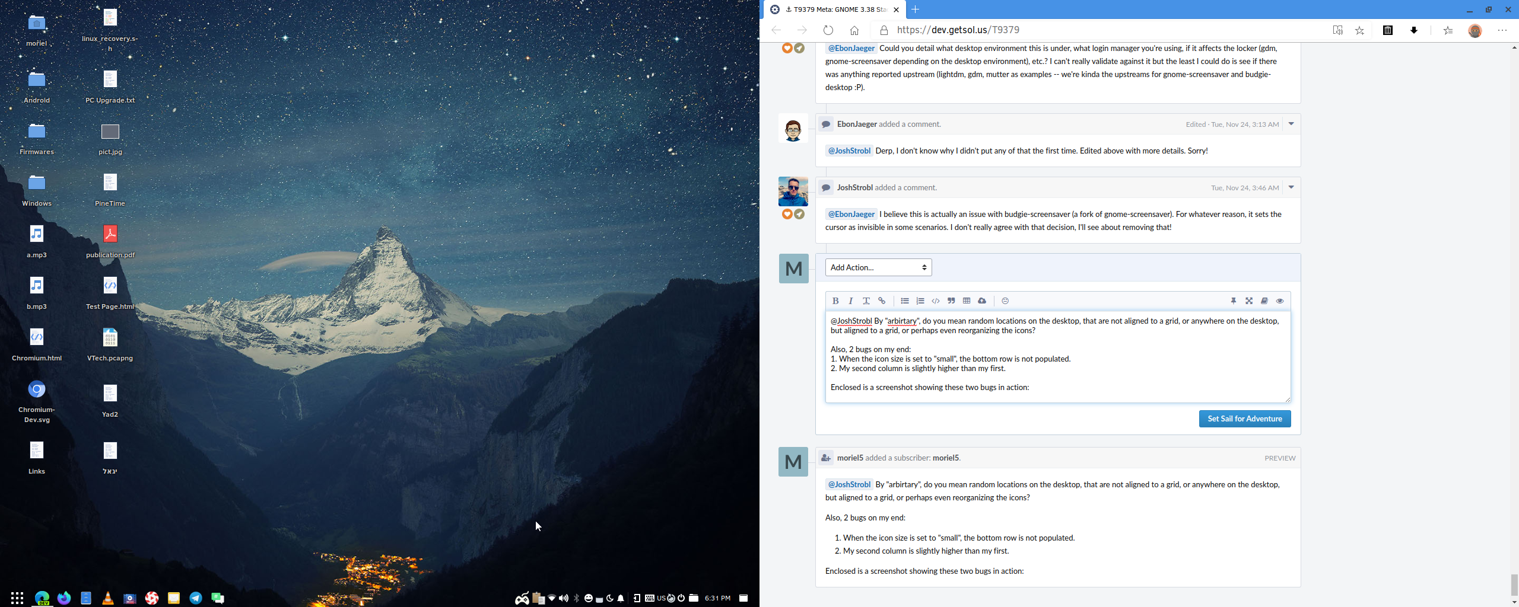
Task: Toggle bold formatting in comment editor
Action: [x=835, y=301]
